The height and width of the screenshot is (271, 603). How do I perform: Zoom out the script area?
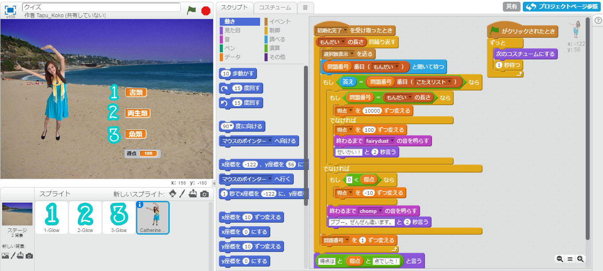[560, 259]
